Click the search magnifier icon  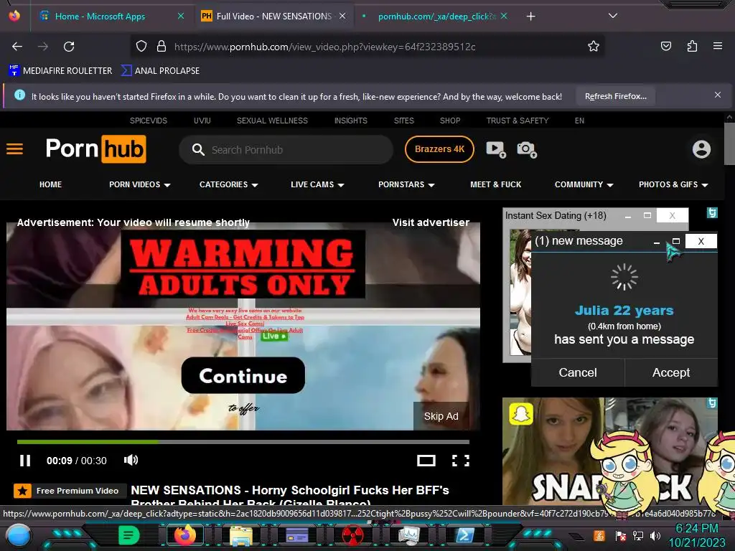(x=198, y=149)
